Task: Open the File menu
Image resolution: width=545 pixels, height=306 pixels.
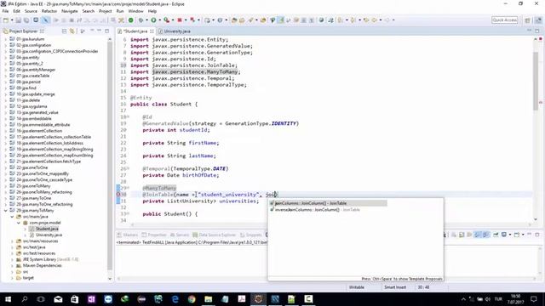Action: [5, 11]
